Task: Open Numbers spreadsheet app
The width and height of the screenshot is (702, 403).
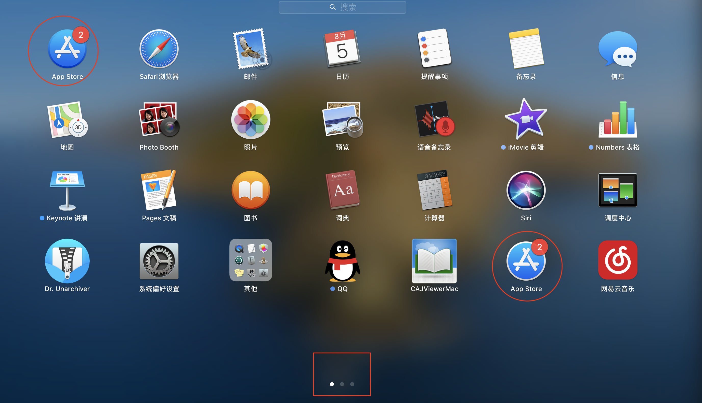Action: click(x=617, y=120)
